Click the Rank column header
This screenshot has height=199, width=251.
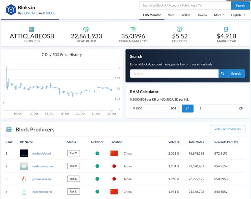[x=9, y=142]
